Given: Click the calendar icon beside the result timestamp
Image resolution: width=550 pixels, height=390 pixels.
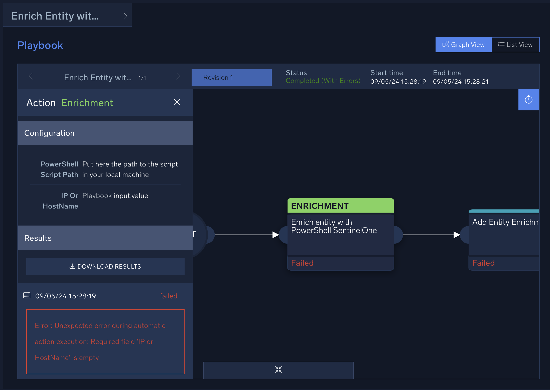Looking at the screenshot, I should 27,296.
